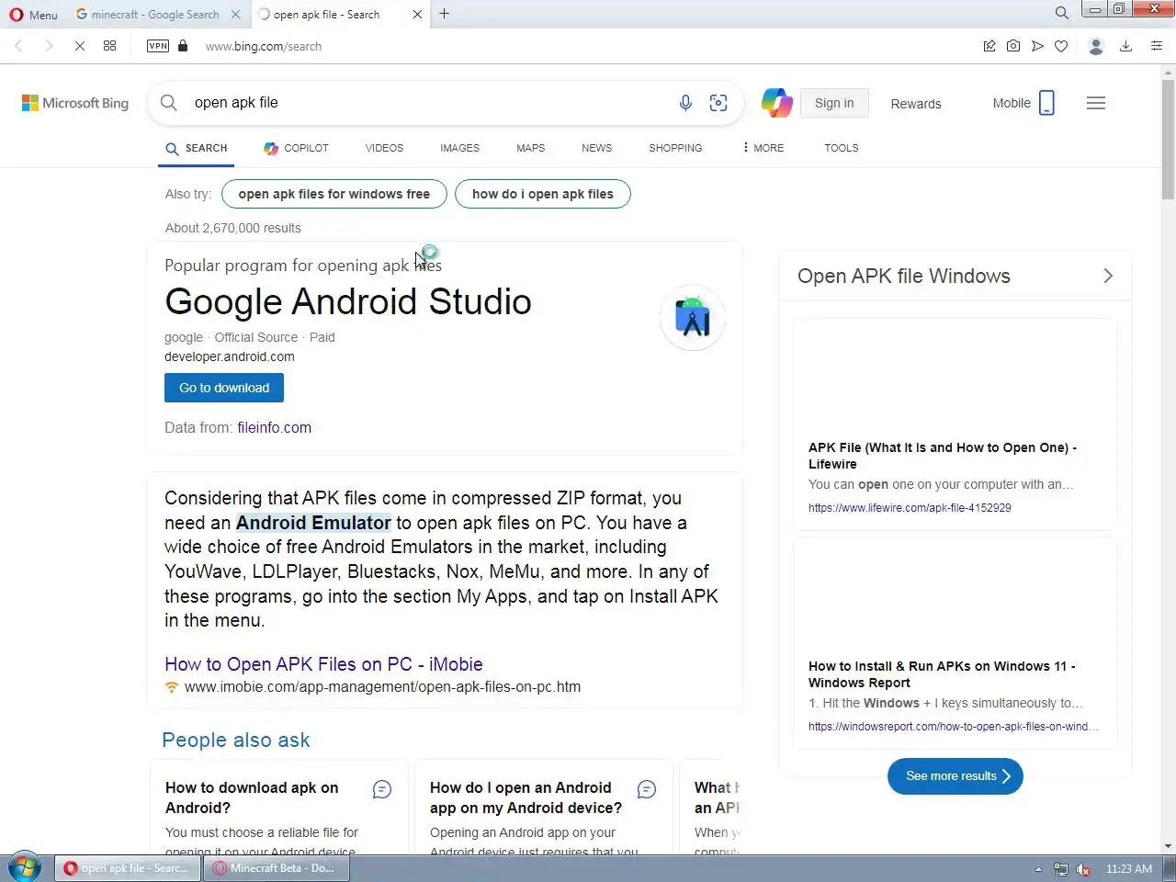Open the fileinfo.com link

pos(274,427)
